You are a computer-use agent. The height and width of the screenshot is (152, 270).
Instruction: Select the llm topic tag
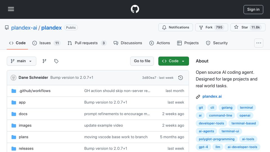(x=218, y=147)
